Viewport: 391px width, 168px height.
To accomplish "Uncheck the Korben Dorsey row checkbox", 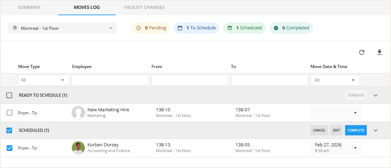I will coord(10,148).
